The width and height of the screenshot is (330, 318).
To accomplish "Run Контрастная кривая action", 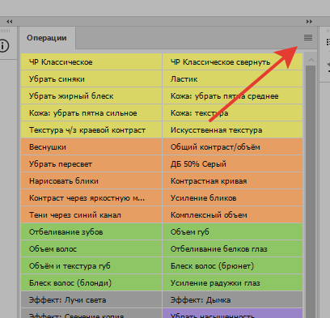I will [x=232, y=180].
